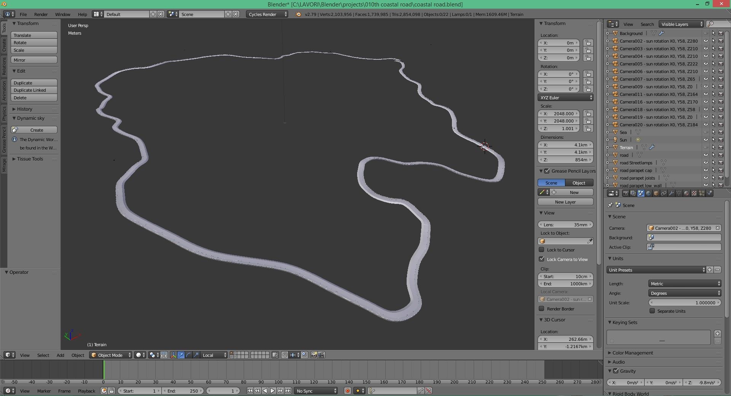Enable the Render Border checkbox

coord(541,309)
